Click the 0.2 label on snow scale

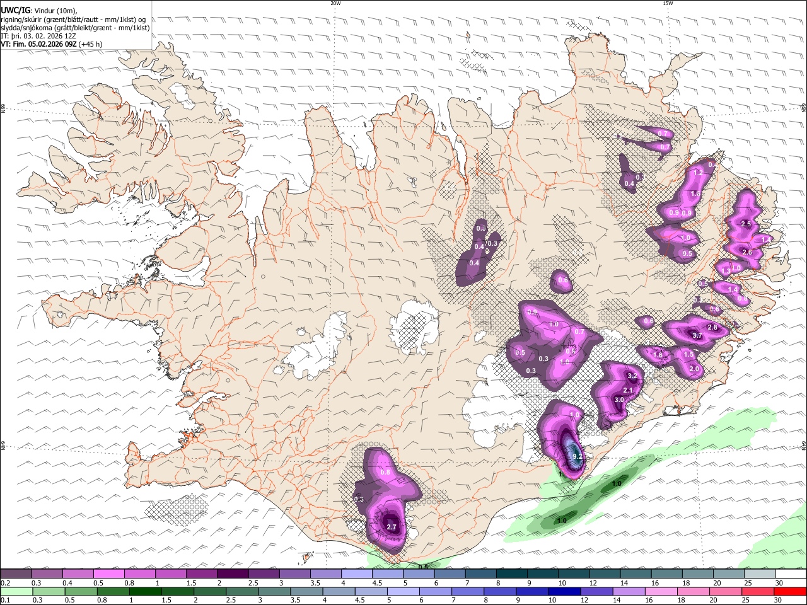(5, 583)
